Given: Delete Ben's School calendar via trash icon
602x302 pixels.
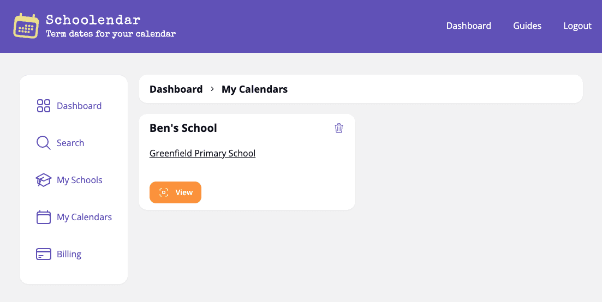Looking at the screenshot, I should (339, 128).
